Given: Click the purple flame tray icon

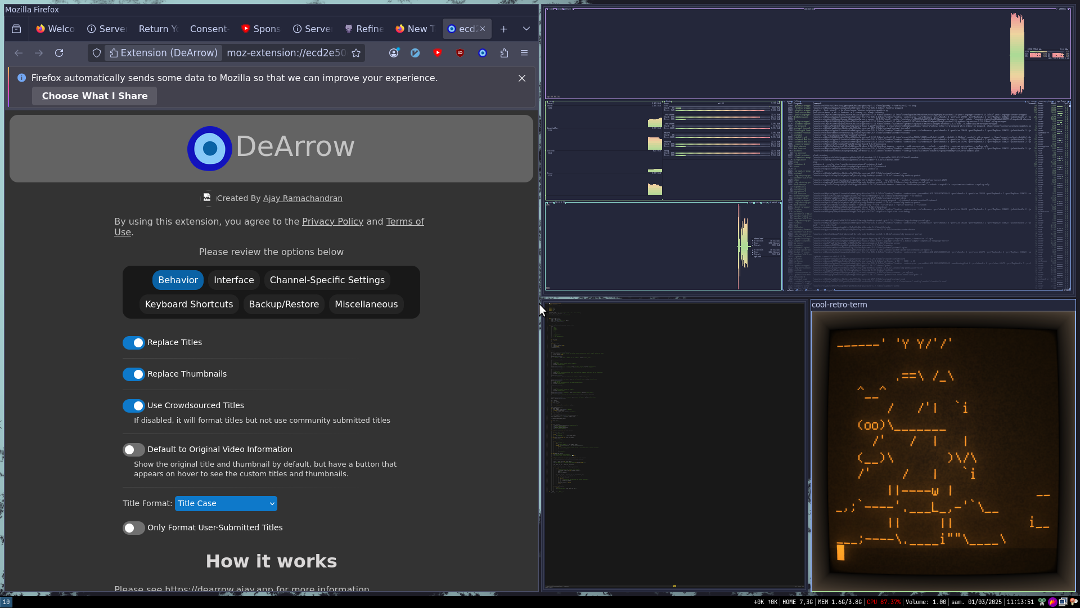Looking at the screenshot, I should pyautogui.click(x=1052, y=602).
